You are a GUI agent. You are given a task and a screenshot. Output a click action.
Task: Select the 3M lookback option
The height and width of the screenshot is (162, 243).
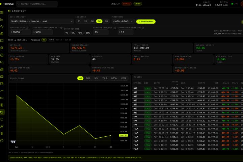tap(106, 21)
